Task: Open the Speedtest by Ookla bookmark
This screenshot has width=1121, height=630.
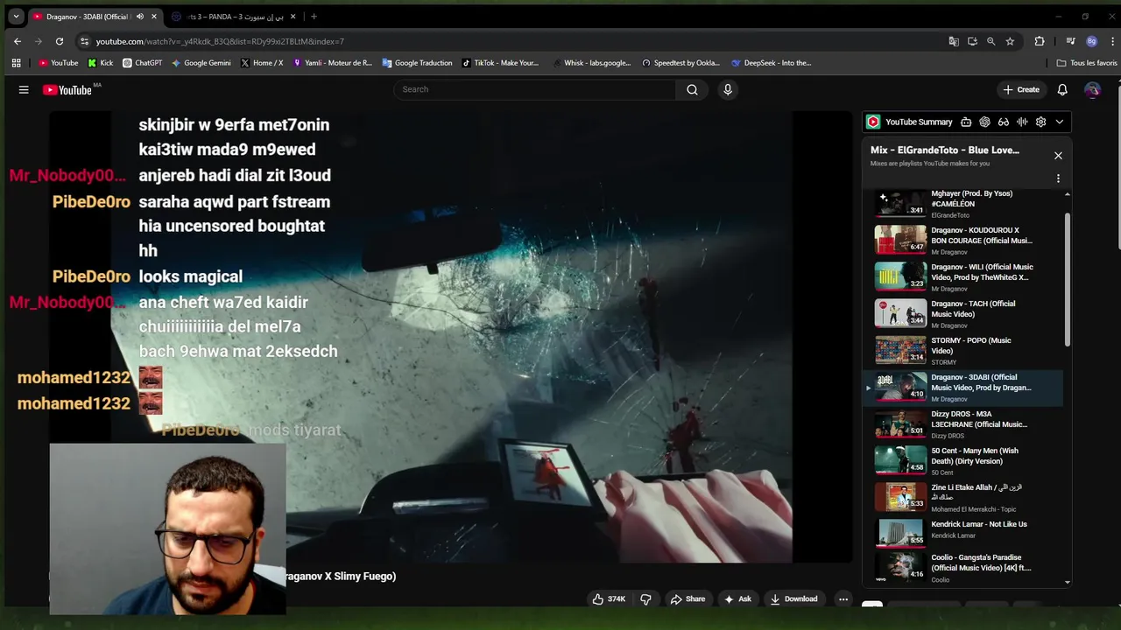Action: click(x=680, y=63)
